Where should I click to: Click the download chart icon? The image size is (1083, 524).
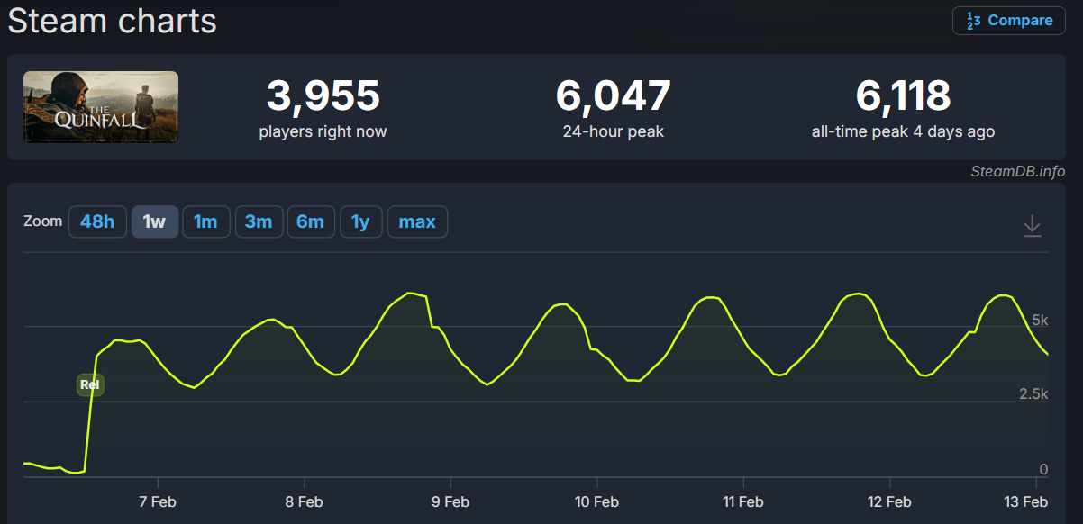[1032, 226]
